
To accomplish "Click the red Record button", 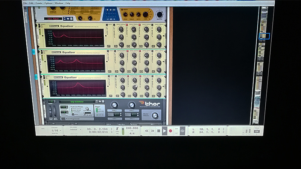I will pyautogui.click(x=170, y=131).
